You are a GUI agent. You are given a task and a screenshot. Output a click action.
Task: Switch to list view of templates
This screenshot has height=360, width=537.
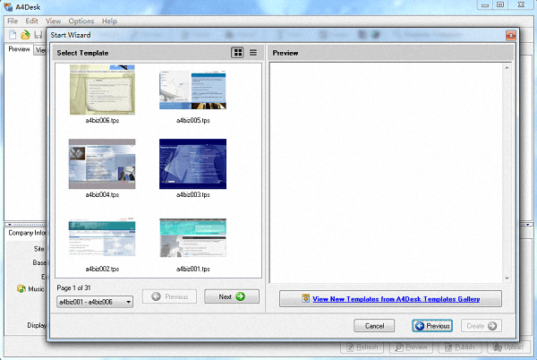(x=253, y=53)
